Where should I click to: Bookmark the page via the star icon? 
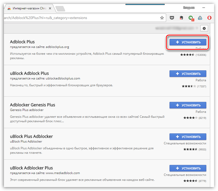[x=162, y=18]
